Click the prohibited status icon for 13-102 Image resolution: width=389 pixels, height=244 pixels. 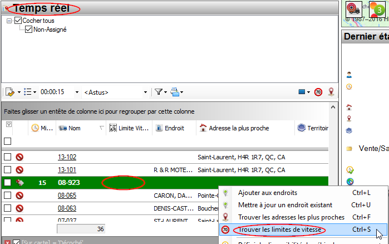coord(19,157)
